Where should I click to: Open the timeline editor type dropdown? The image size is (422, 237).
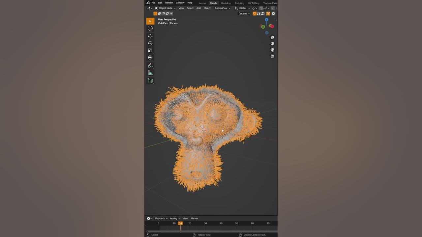149,219
